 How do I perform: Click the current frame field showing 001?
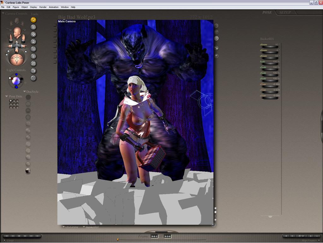pos(154,236)
